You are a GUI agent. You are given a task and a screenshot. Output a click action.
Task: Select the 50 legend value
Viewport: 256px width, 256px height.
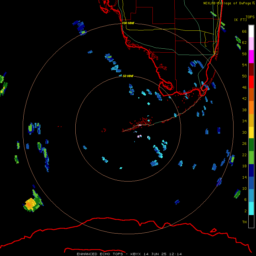pyautogui.click(x=244, y=76)
